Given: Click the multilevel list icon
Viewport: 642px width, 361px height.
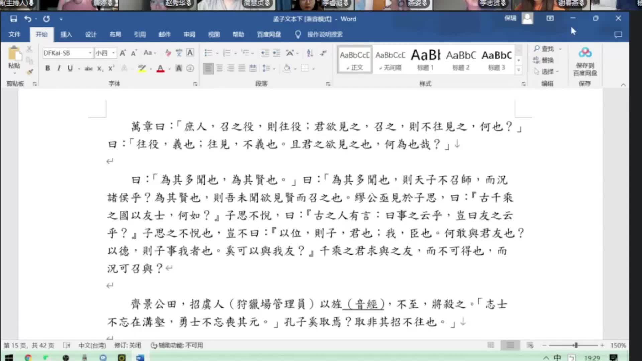Looking at the screenshot, I should click(245, 53).
